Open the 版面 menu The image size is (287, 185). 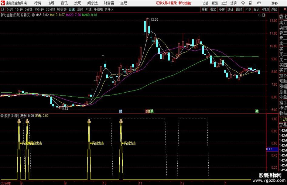(x=214, y=3)
